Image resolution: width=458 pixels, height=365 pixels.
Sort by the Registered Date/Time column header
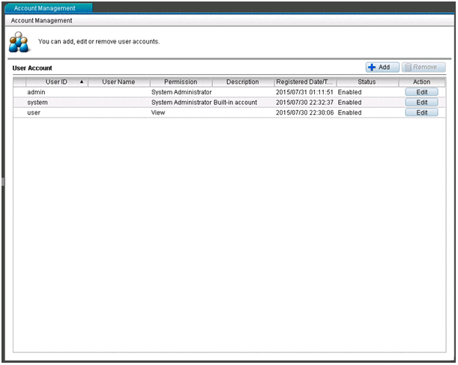(x=305, y=82)
